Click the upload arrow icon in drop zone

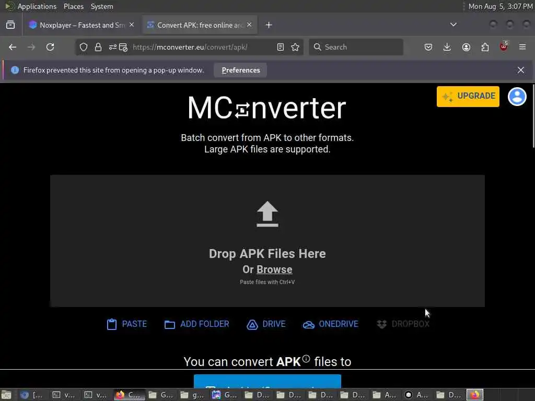pos(267,214)
